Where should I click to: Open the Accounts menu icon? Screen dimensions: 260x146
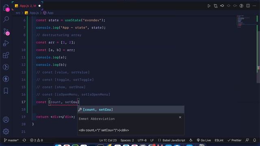[x=6, y=120]
